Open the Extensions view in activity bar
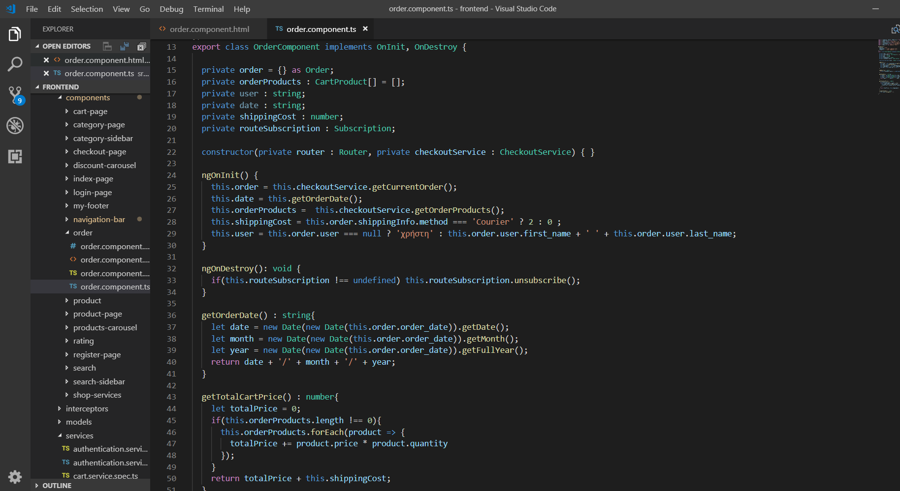 15,157
